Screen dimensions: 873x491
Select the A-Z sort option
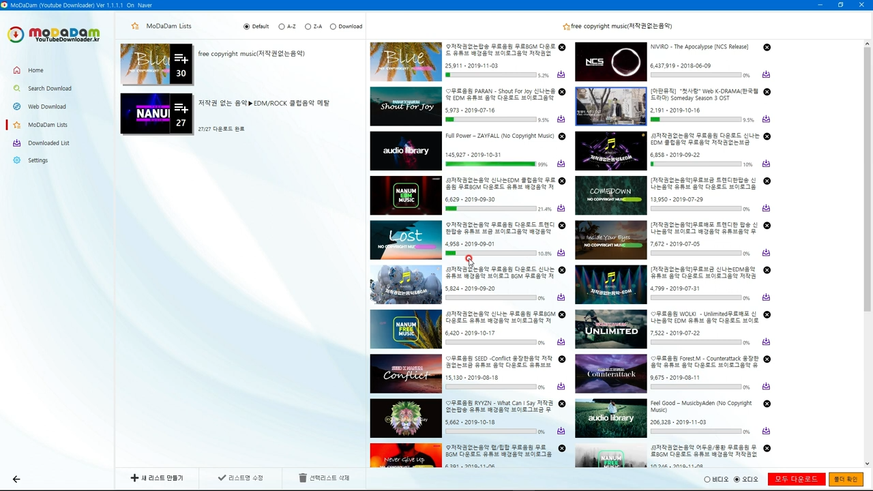[x=287, y=27]
